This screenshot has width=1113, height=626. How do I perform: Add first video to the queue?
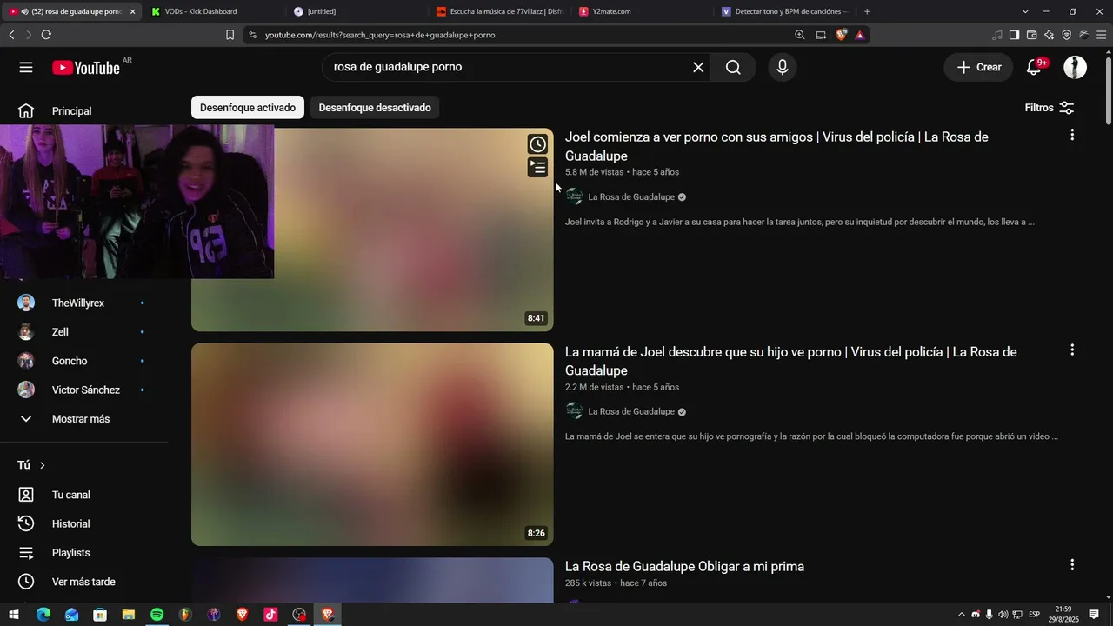(537, 167)
